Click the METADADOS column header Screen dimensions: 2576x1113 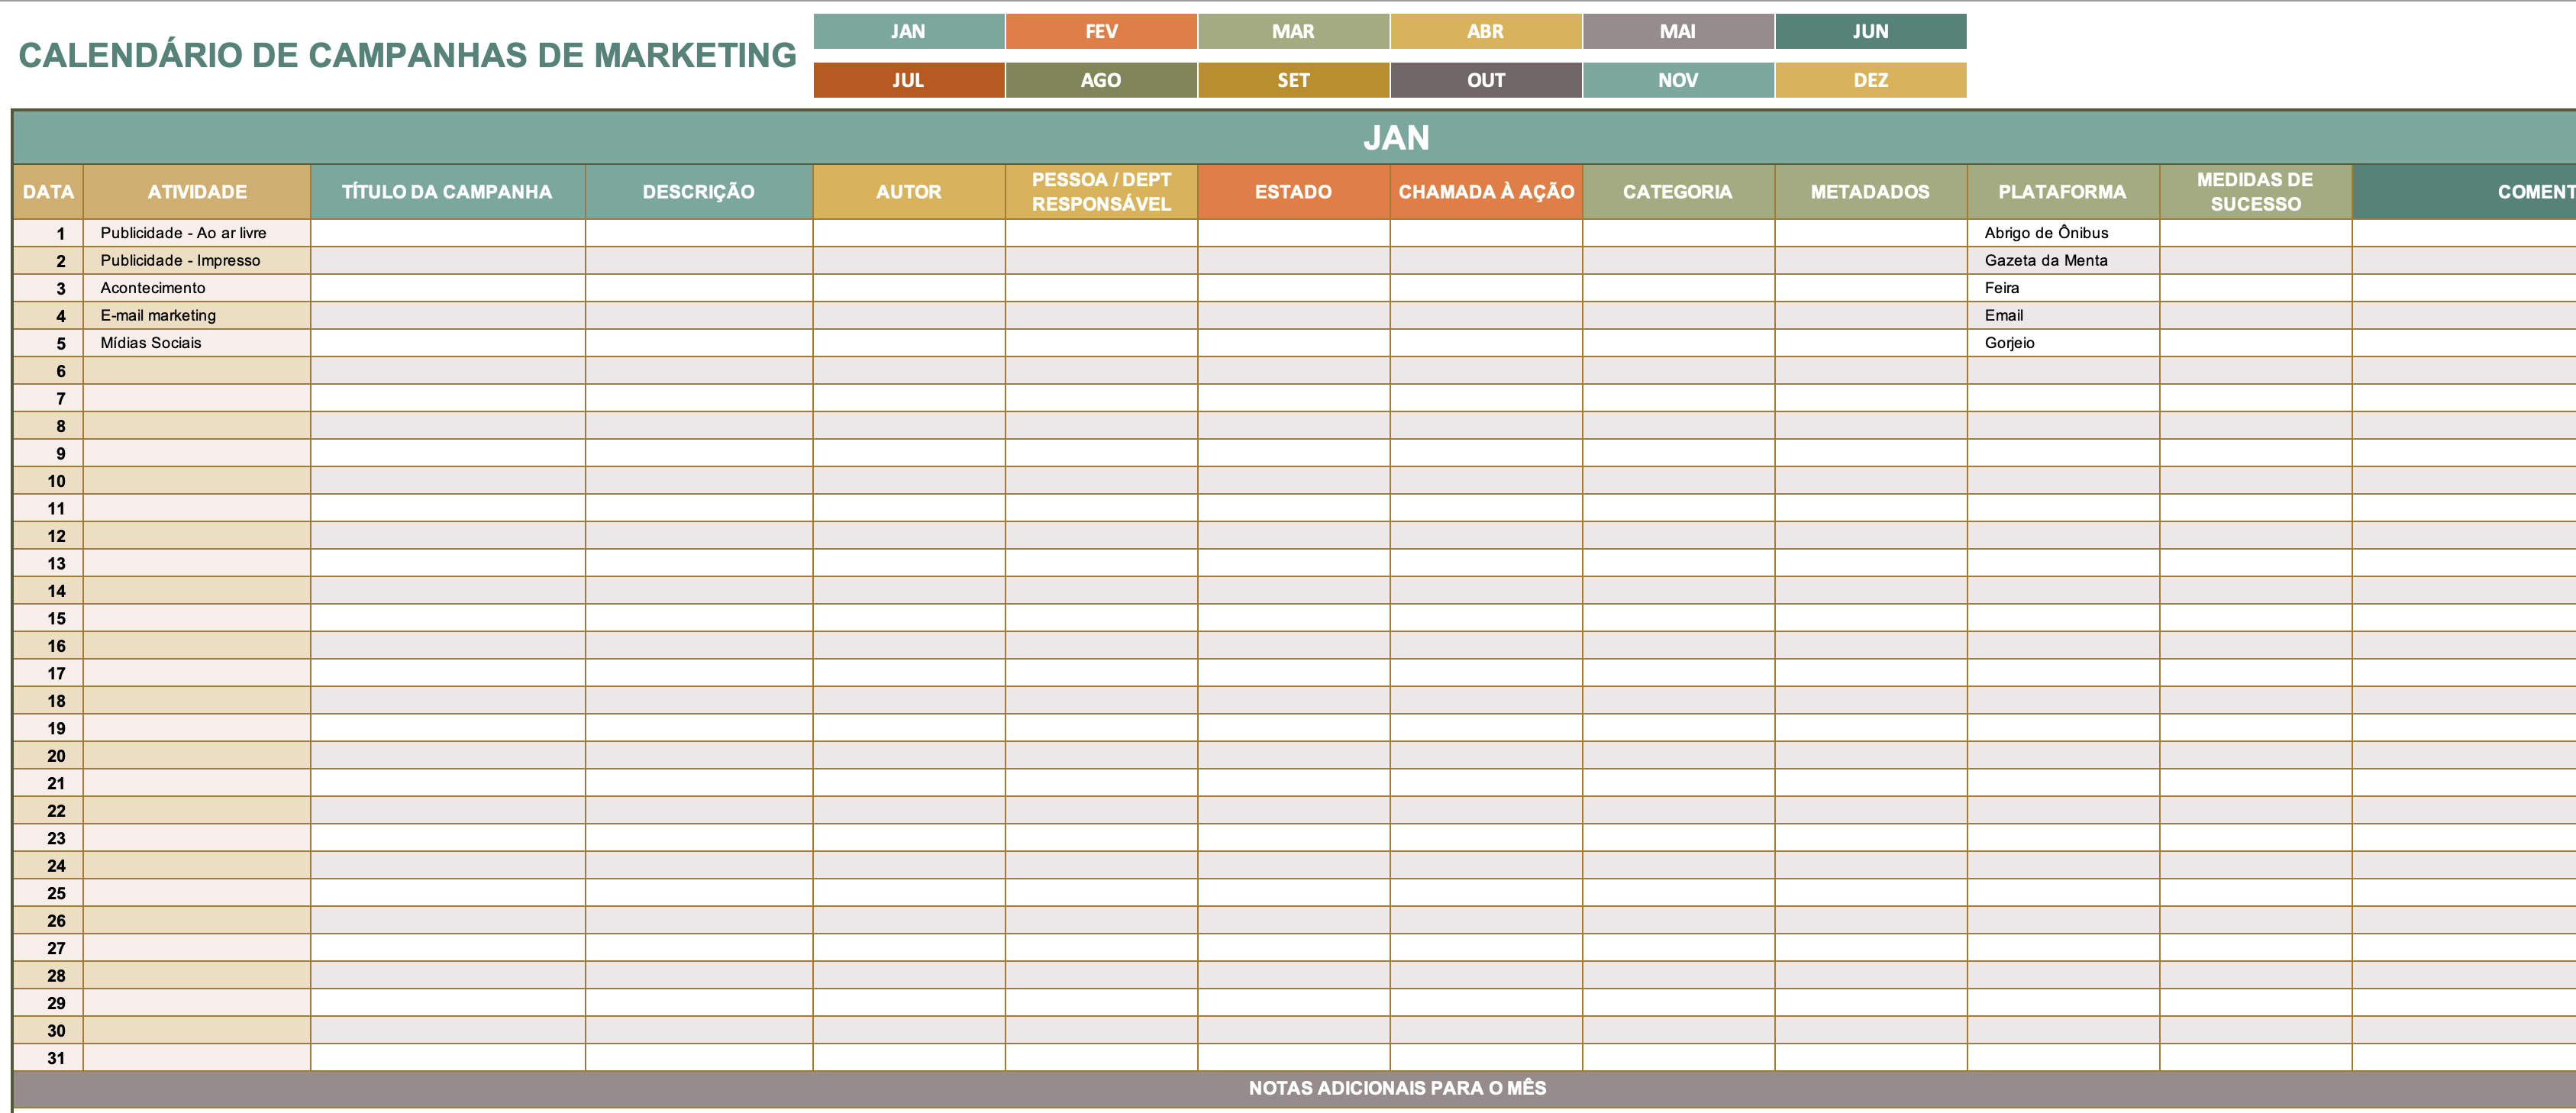(x=1870, y=192)
